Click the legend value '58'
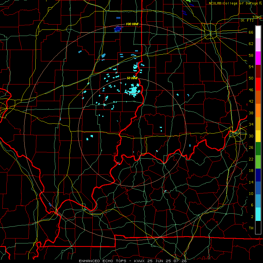Image resolution: width=263 pixels, height=263 pixels. click(x=251, y=55)
